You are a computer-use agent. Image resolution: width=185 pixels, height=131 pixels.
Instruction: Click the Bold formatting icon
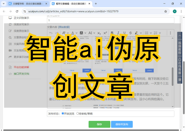(112, 33)
